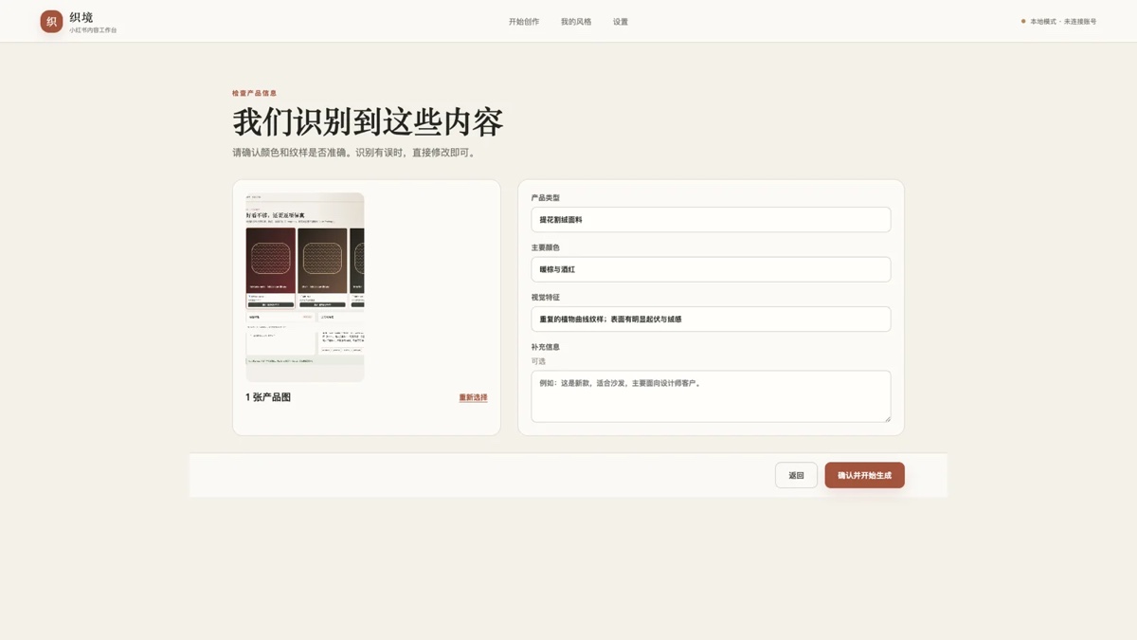Click the 检查产品信息 step label
This screenshot has width=1137, height=640.
[x=255, y=93]
